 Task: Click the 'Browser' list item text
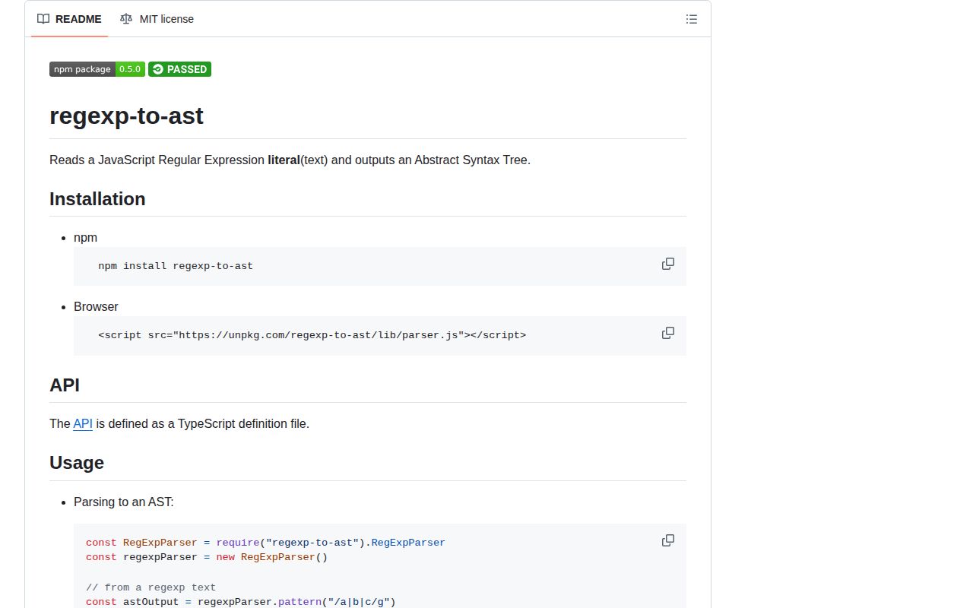96,307
